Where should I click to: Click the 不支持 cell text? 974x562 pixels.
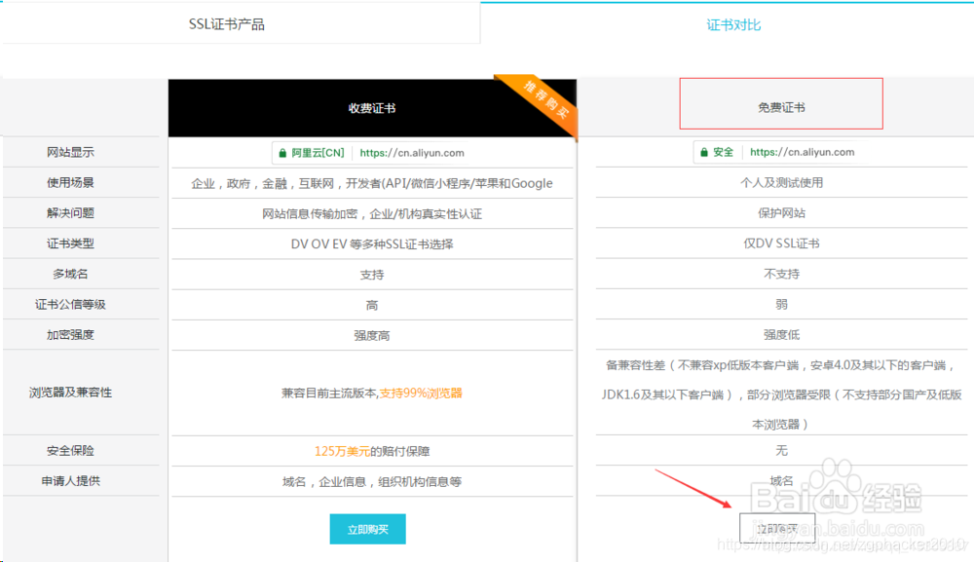coord(781,274)
